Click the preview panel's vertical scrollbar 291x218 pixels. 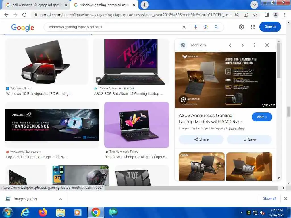click(278, 61)
